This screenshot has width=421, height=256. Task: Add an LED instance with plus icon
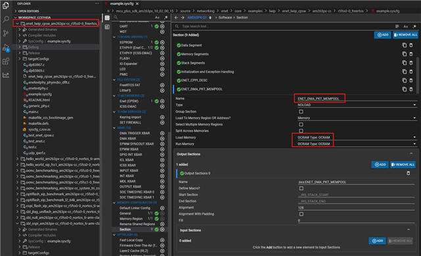pos(162,69)
